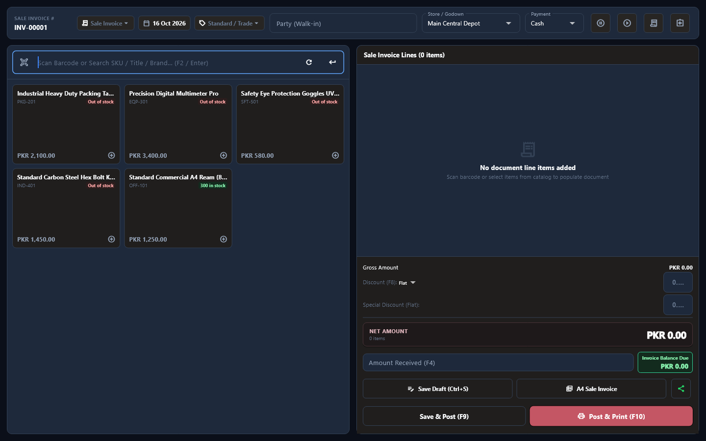
Task: Open the Sale Invoice document type dropdown
Action: coord(105,23)
